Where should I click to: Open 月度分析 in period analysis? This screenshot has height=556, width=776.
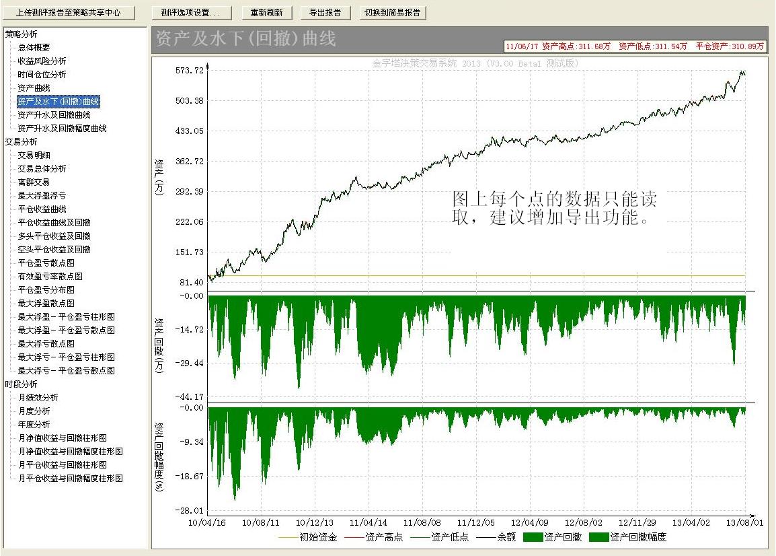tap(34, 411)
